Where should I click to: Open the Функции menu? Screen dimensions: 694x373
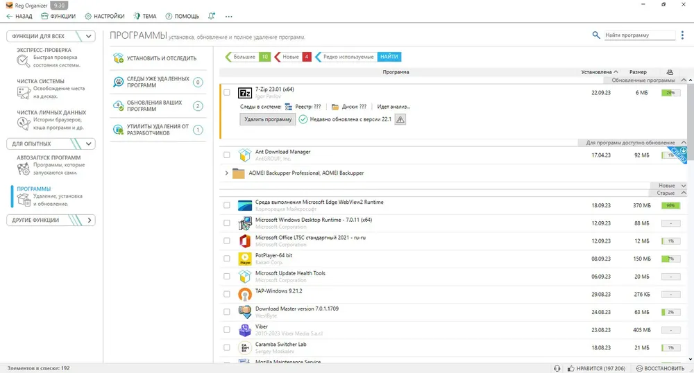[x=58, y=17]
